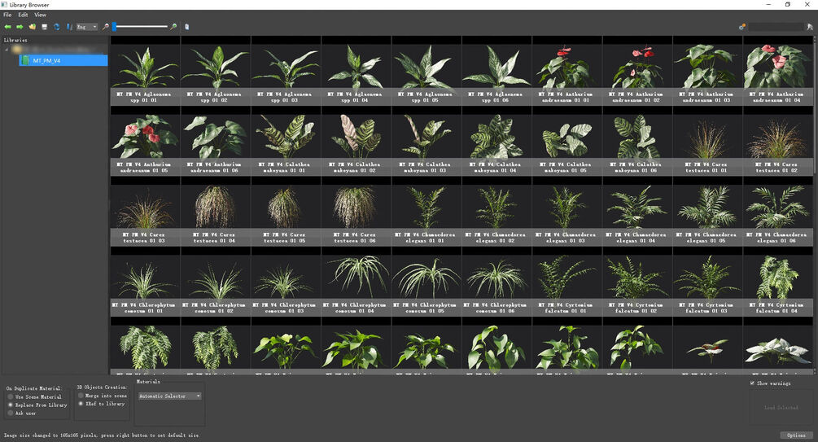Open the File menu
The height and width of the screenshot is (442, 818).
coord(8,15)
